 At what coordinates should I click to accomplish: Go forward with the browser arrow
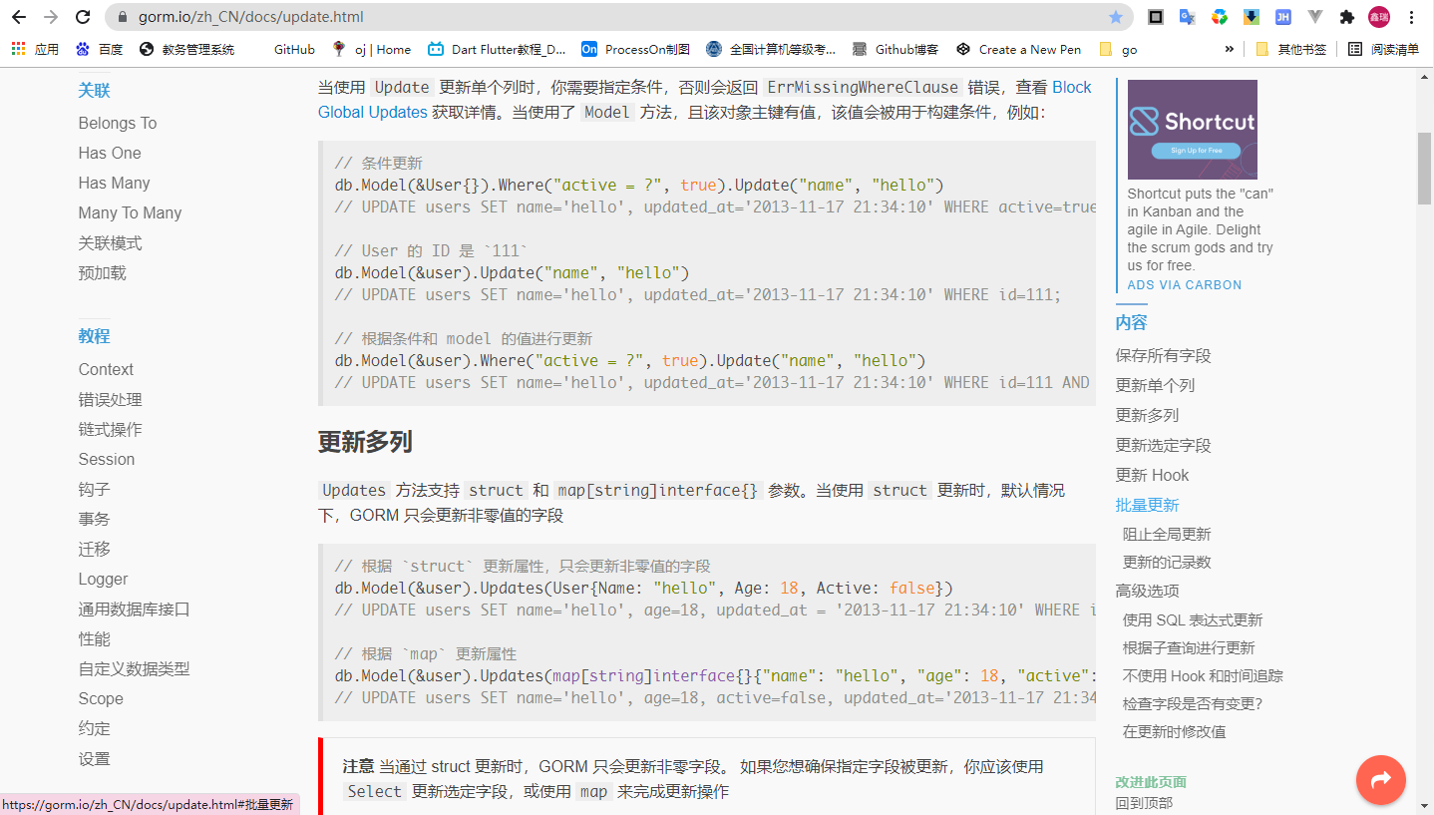pos(51,17)
